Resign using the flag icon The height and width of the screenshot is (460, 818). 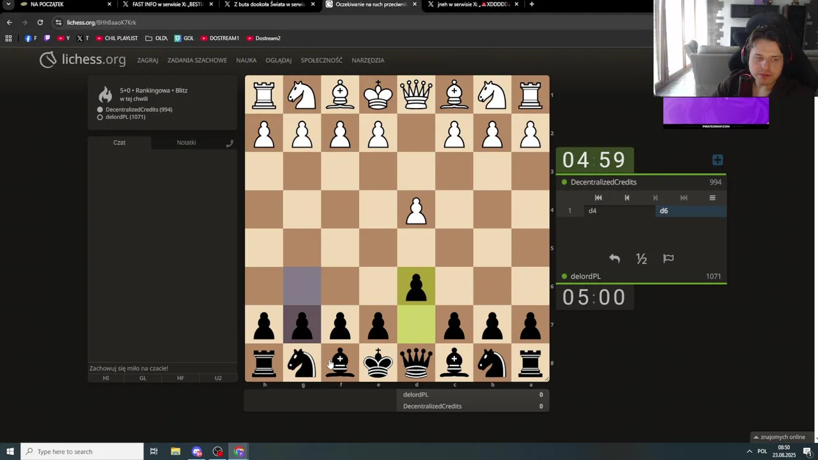tap(668, 259)
